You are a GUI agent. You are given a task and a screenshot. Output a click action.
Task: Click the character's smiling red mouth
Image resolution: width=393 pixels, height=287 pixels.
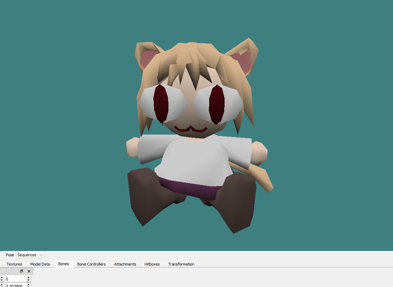[x=191, y=129]
